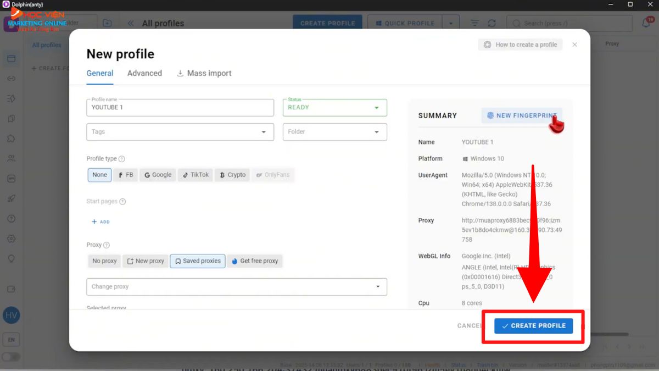
Task: Show Proxy help tooltip icon
Action: click(x=107, y=245)
